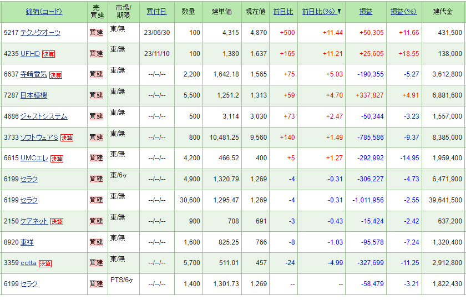Open stock 5217 テクノクオーツ
Screen dimensions: 466x300
(x=40, y=33)
